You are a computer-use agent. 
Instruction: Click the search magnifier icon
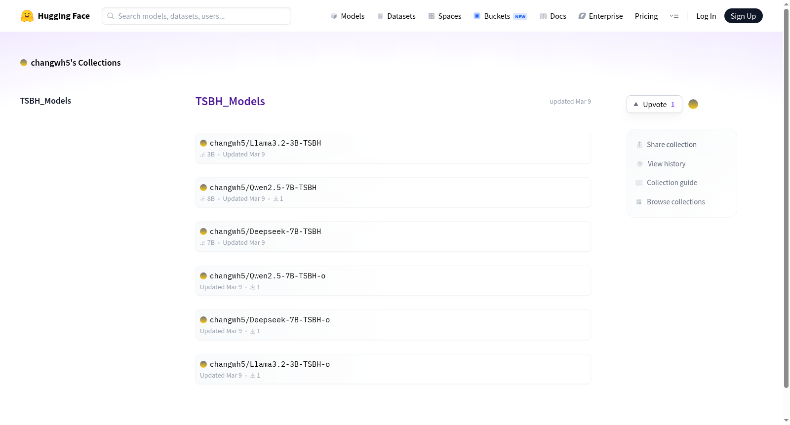(111, 16)
